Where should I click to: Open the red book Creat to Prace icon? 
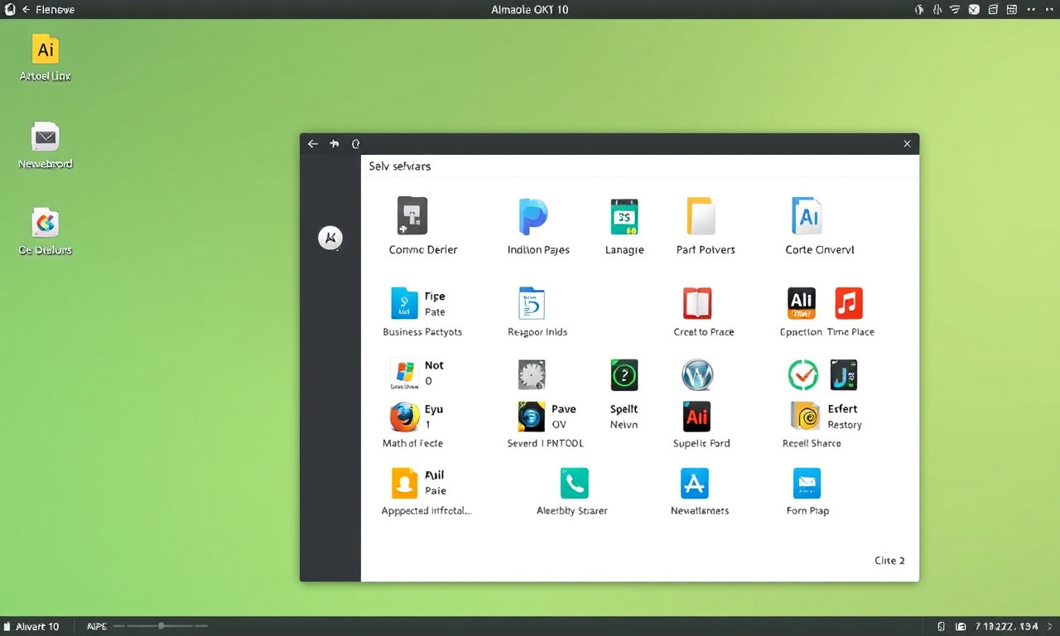click(697, 303)
